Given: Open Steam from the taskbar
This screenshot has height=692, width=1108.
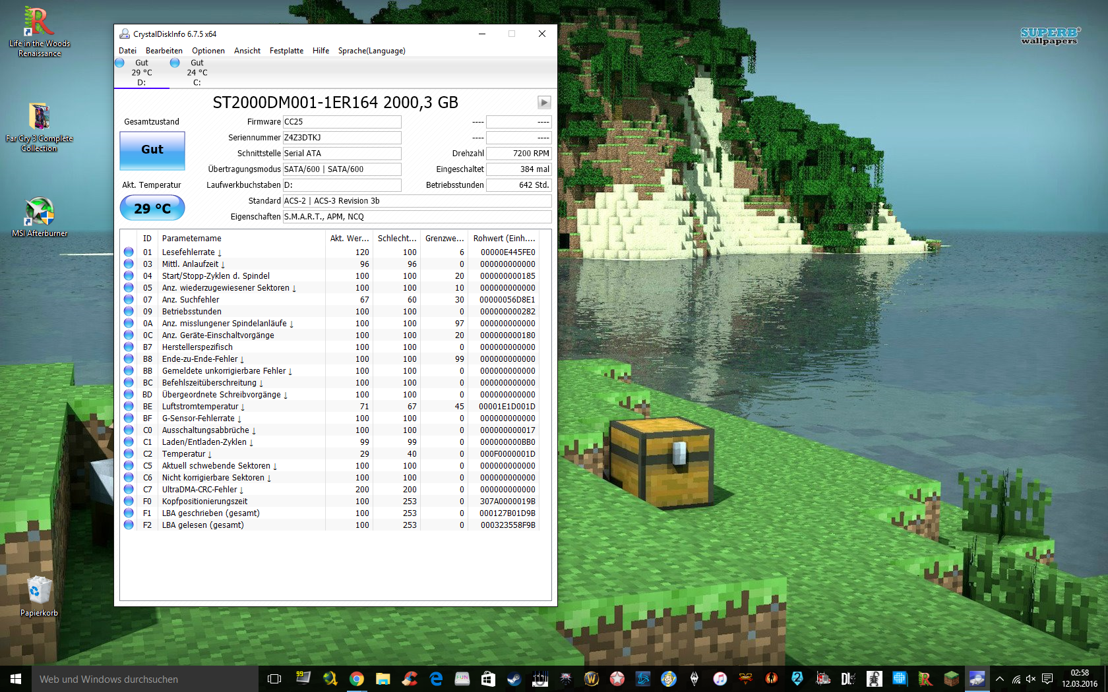Looking at the screenshot, I should tap(514, 679).
